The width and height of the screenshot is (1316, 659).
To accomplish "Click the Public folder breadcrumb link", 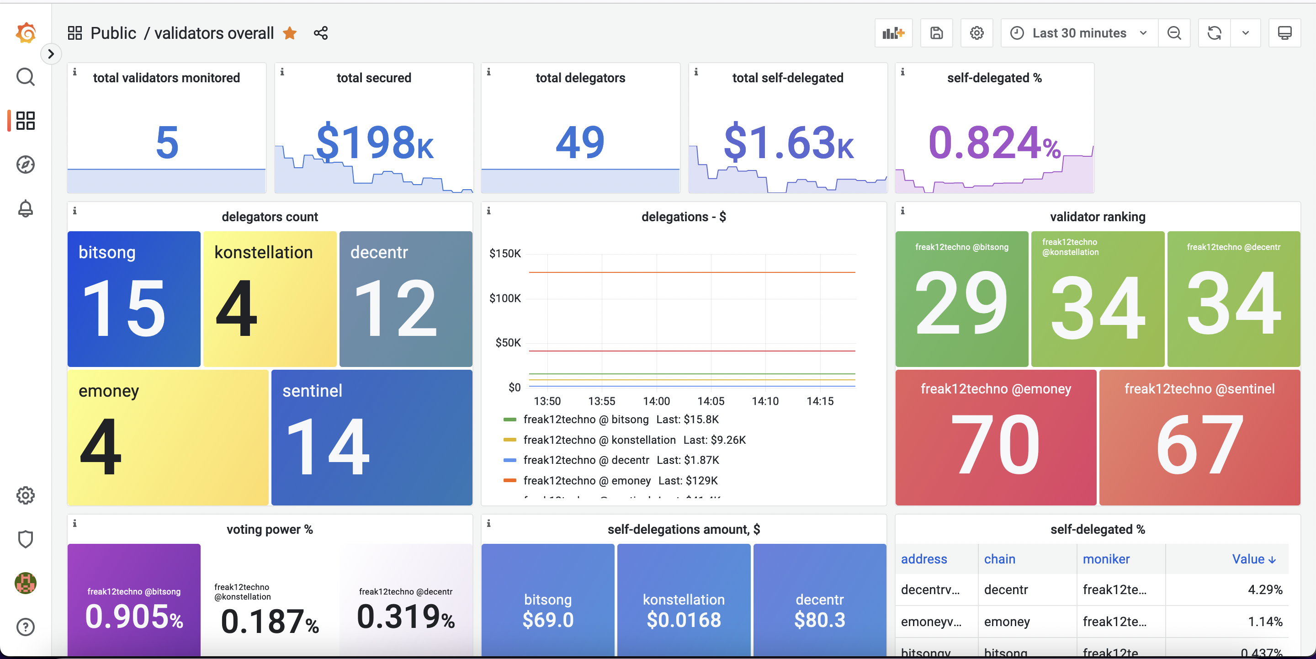I will [113, 33].
